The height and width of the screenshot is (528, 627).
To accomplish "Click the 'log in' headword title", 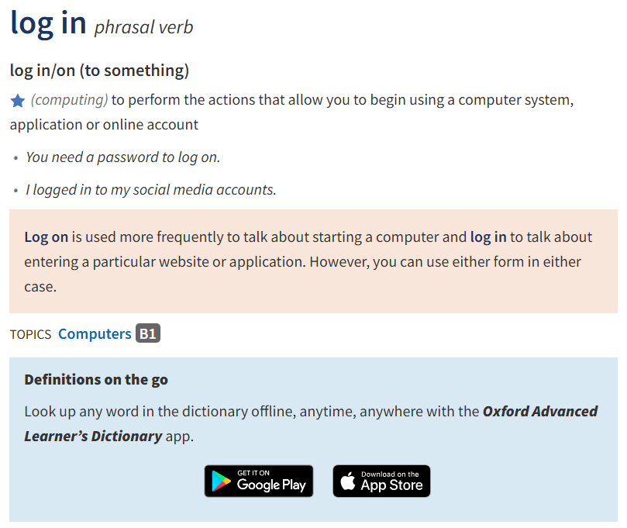I will click(x=48, y=23).
